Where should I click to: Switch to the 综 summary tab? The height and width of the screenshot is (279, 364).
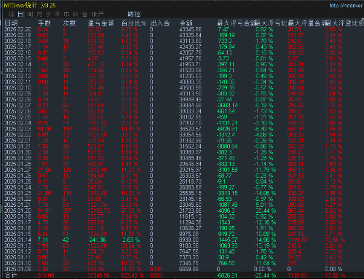pyautogui.click(x=12, y=14)
